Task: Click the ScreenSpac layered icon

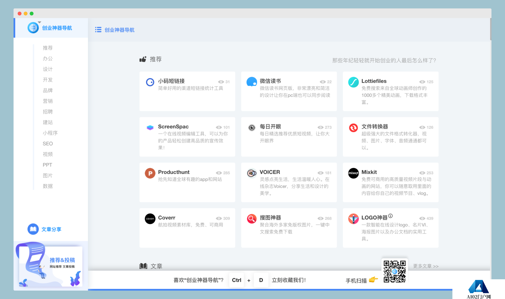Action: pyautogui.click(x=150, y=128)
